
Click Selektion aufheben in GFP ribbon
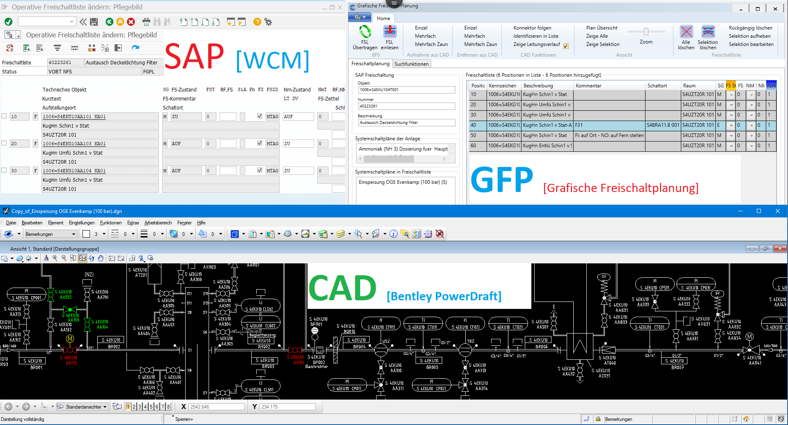[x=750, y=36]
